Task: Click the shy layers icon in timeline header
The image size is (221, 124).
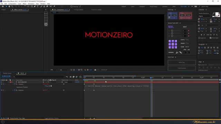Action: tap(70, 77)
